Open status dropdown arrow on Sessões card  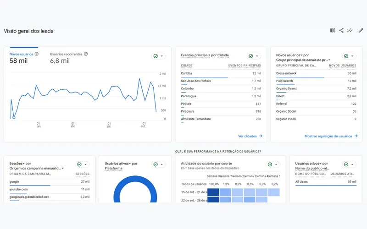[85, 164]
